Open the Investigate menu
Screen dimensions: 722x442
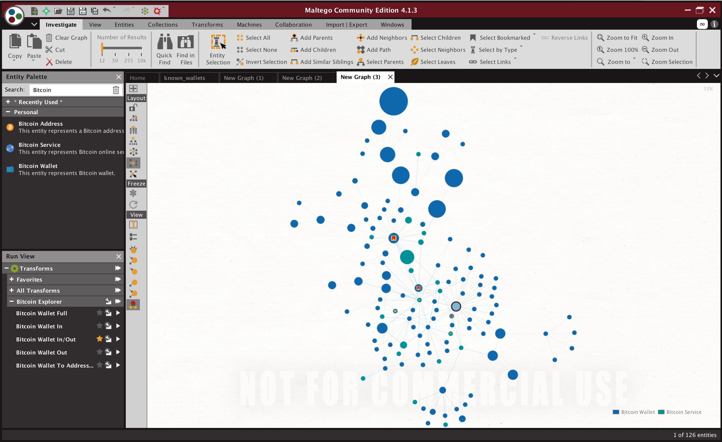pyautogui.click(x=61, y=24)
